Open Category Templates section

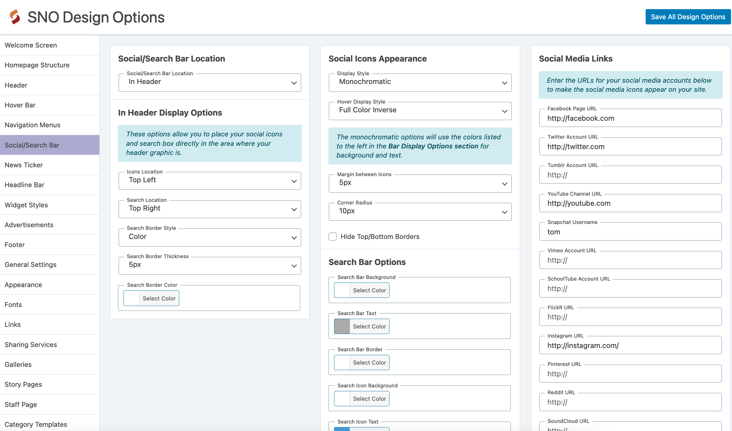point(50,424)
